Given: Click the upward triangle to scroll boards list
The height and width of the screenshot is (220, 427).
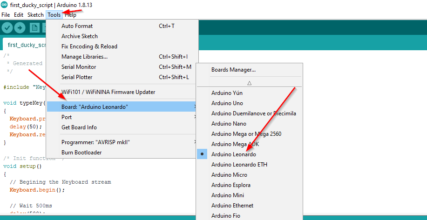Looking at the screenshot, I should (249, 83).
